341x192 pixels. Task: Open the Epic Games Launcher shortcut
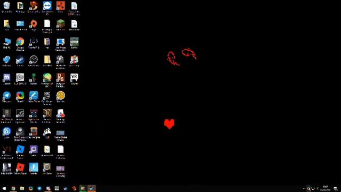pos(47,96)
